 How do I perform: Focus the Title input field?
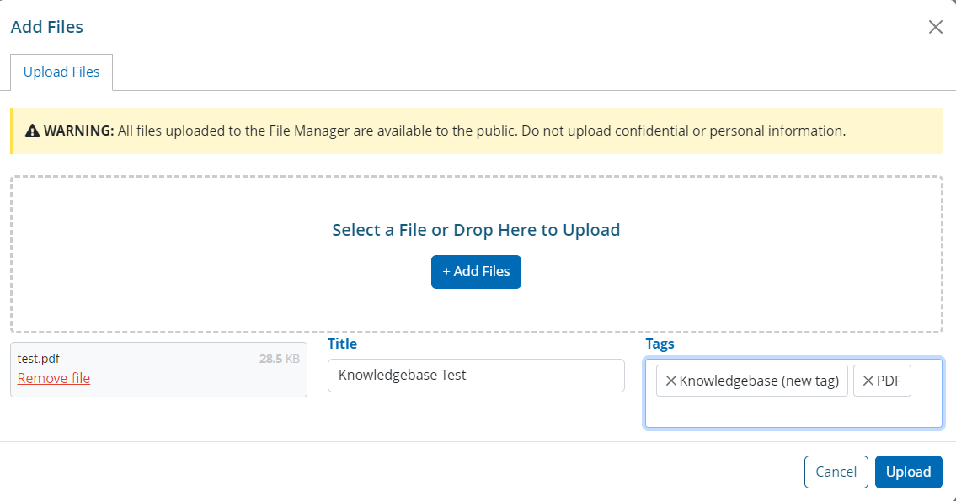coord(476,376)
